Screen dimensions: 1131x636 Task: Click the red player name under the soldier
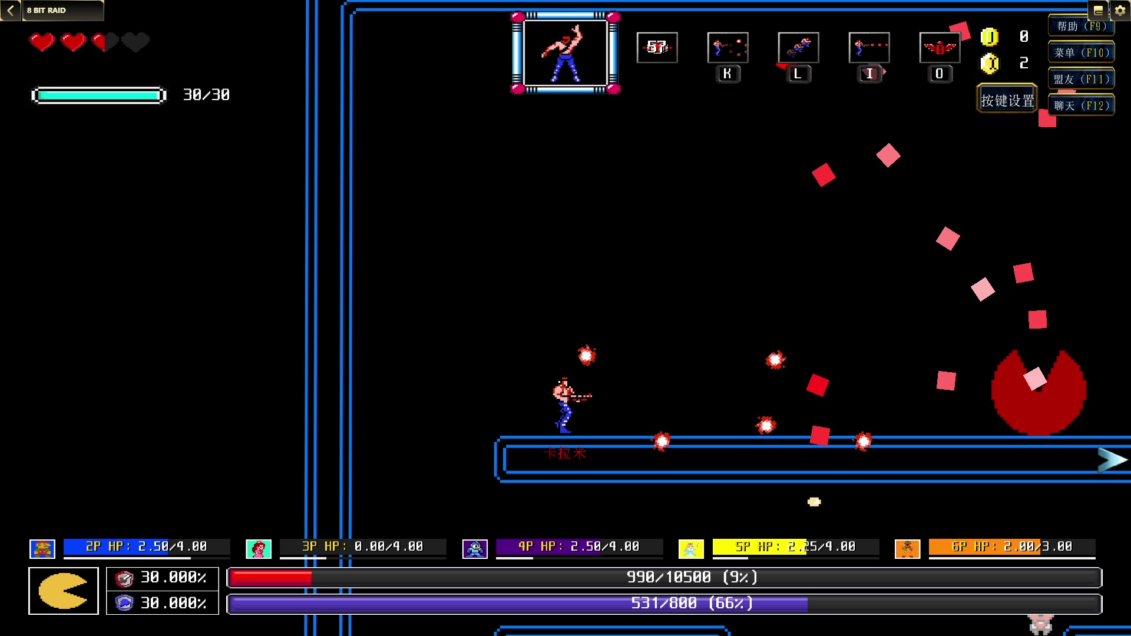[x=564, y=453]
